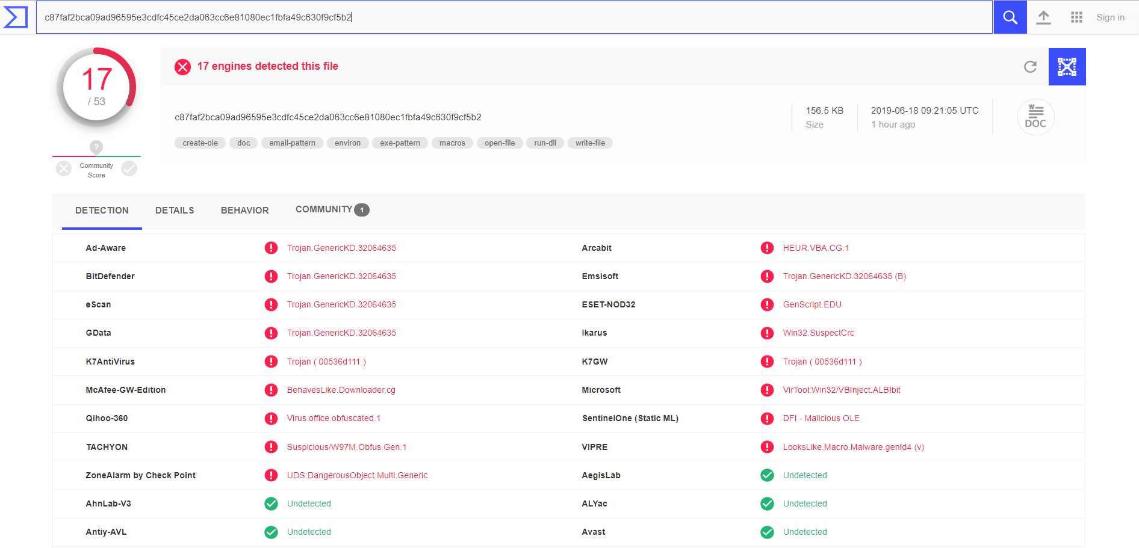This screenshot has width=1139, height=548.
Task: Click the create-ole tag
Action: tap(200, 143)
